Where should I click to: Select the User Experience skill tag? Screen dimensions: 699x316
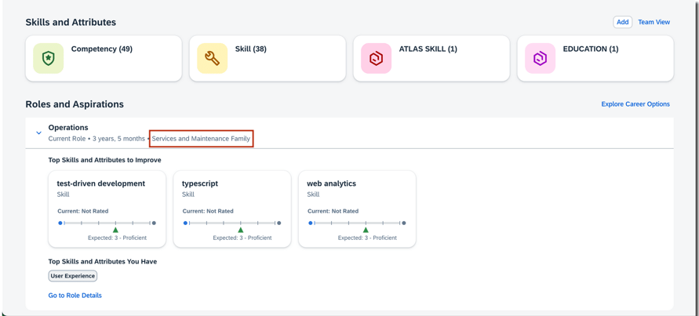pyautogui.click(x=73, y=276)
